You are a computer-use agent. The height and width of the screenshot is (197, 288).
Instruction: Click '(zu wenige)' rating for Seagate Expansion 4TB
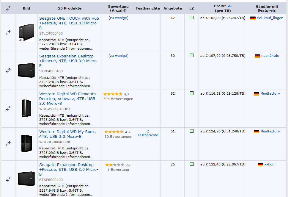point(118,56)
